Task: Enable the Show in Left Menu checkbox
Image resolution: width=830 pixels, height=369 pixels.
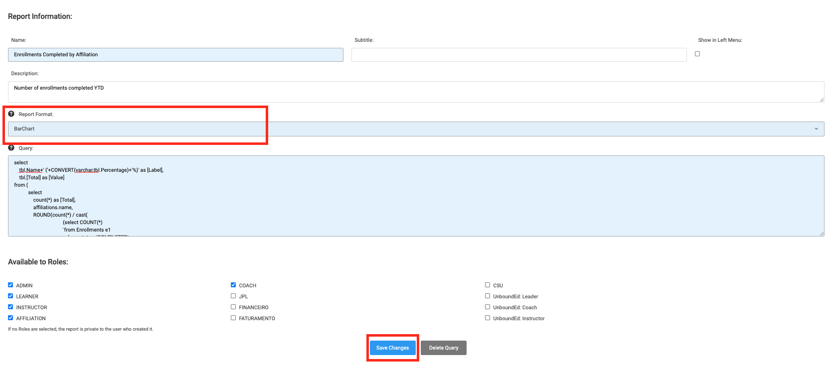Action: tap(697, 54)
